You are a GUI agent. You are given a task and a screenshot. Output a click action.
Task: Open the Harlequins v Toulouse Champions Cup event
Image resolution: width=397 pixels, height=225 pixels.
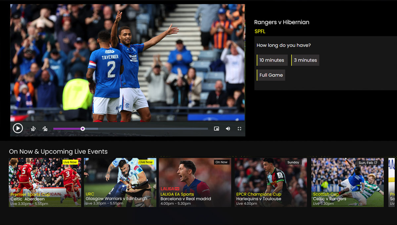270,182
